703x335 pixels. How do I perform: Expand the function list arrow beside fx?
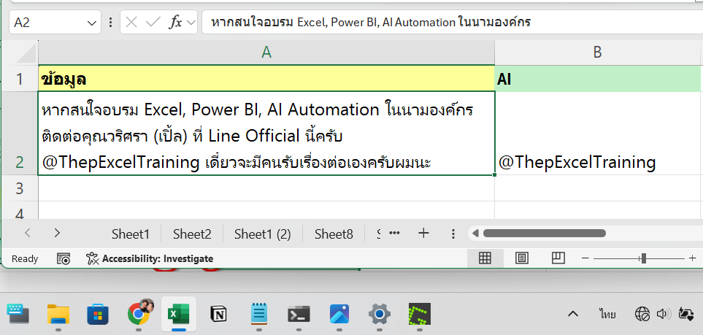tap(191, 23)
